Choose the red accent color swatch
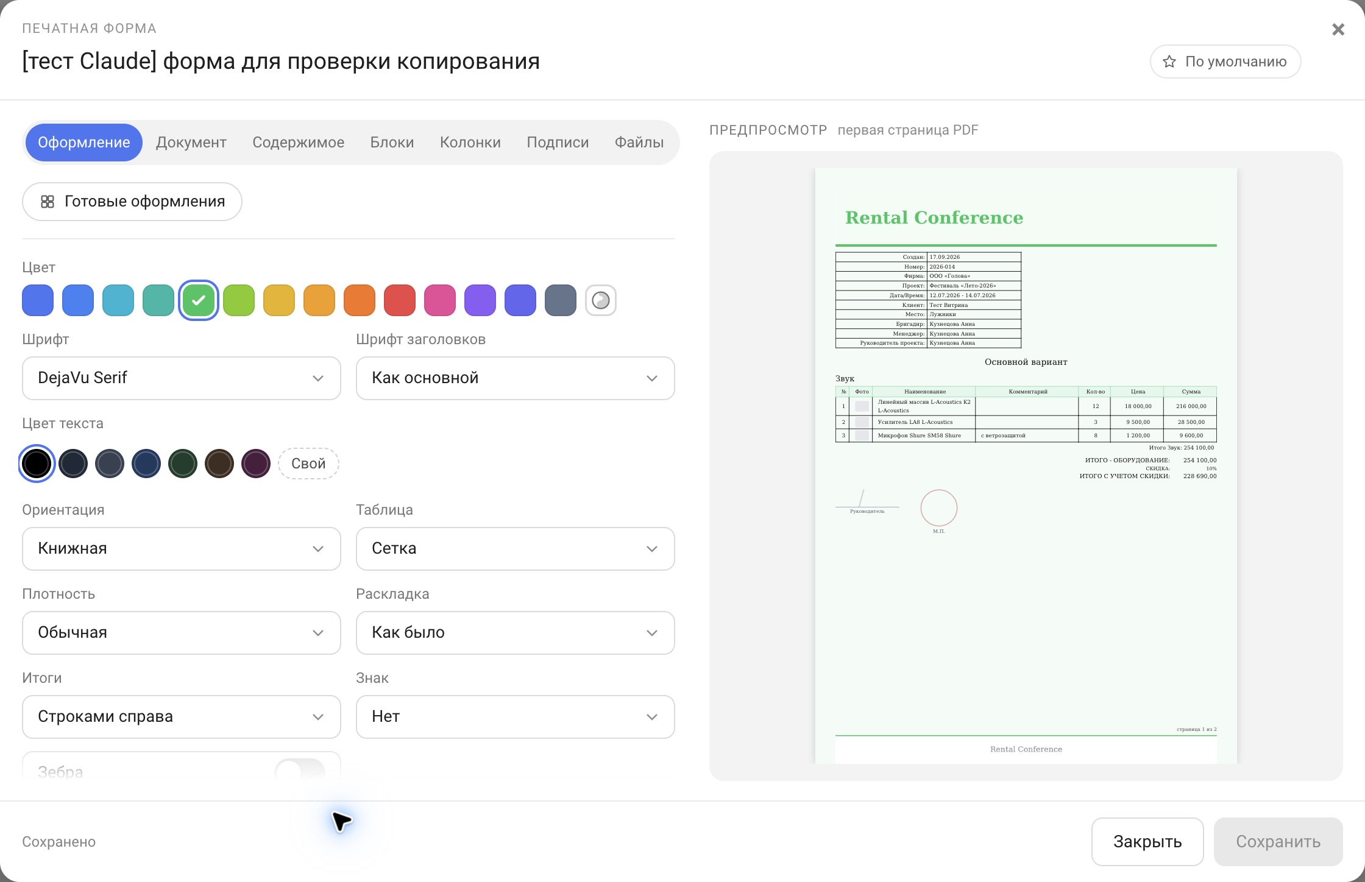 [400, 300]
